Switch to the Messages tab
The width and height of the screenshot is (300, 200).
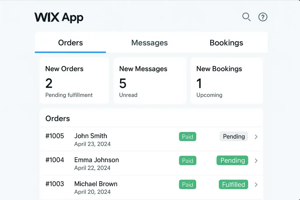149,43
